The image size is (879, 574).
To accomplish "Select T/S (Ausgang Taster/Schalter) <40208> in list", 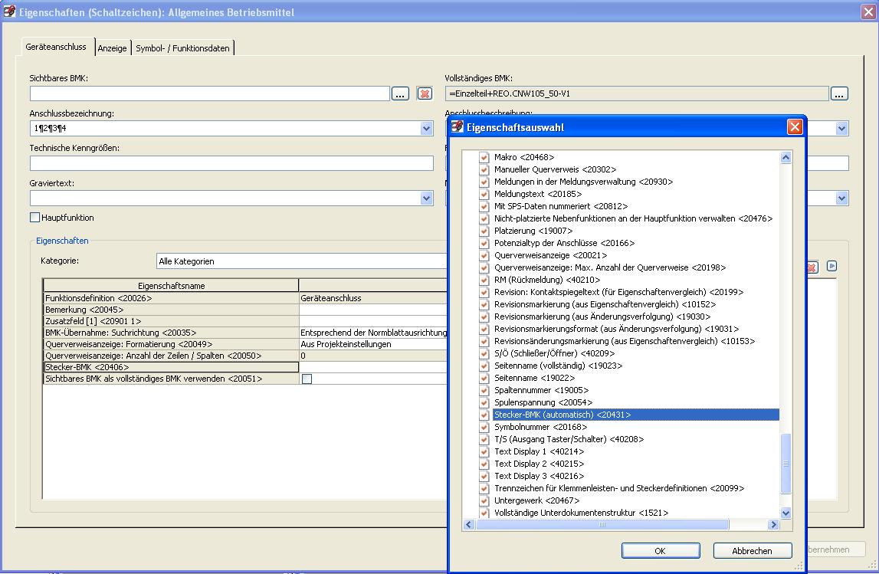I will [569, 439].
